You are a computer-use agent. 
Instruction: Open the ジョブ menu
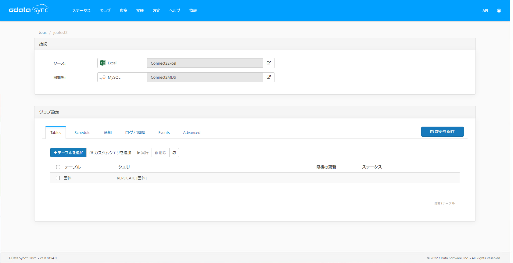pyautogui.click(x=105, y=11)
